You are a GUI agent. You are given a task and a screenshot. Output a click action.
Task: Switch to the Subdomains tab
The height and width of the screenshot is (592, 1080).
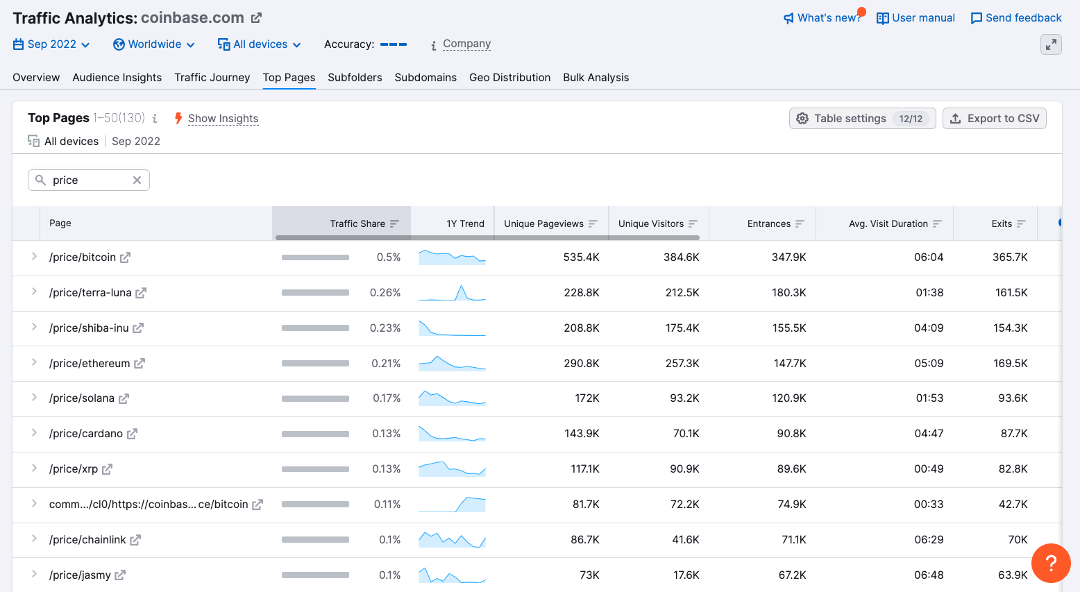pyautogui.click(x=425, y=78)
